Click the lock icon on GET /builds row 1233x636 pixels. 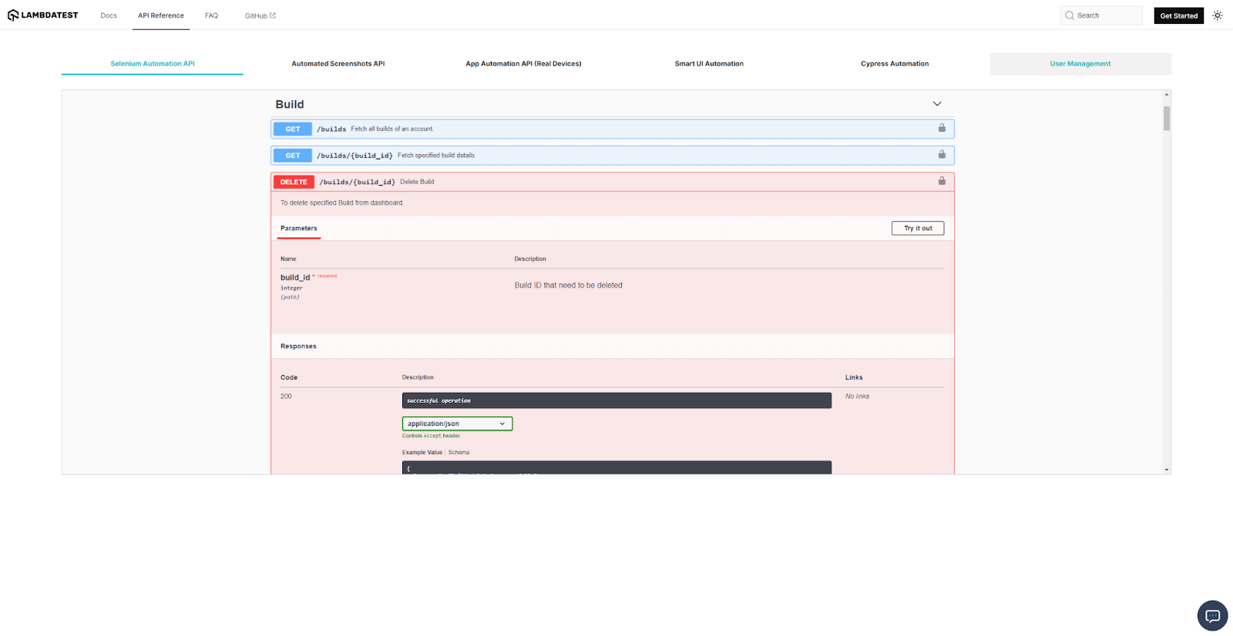click(x=942, y=128)
